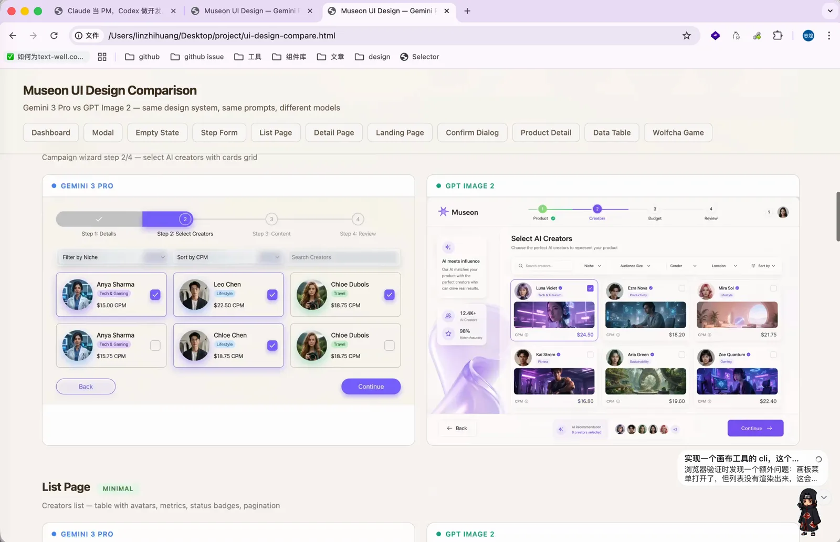Open the 'Sort by' dropdown in GPT mockup
This screenshot has height=542, width=840.
pos(763,266)
